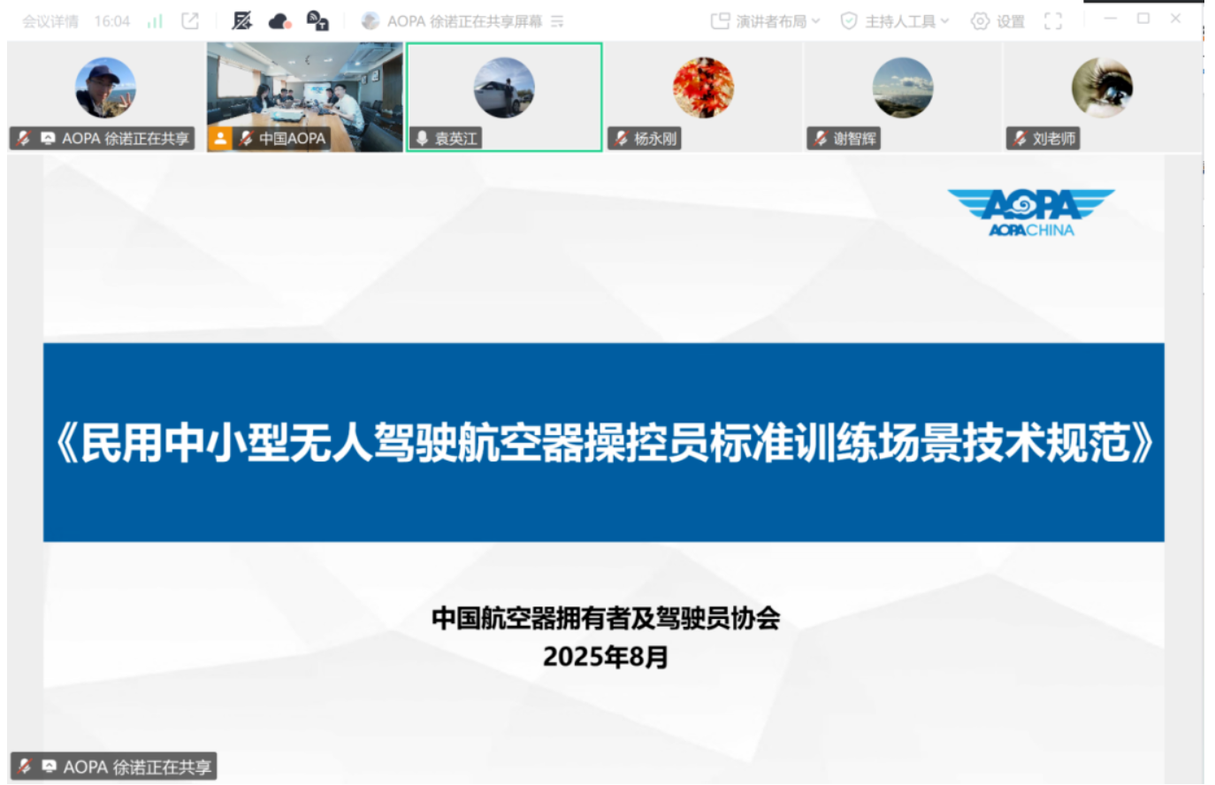Click the gear icon next to 设置
The height and width of the screenshot is (785, 1215).
tap(980, 21)
